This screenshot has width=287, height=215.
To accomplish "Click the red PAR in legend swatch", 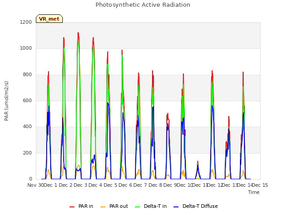I will click(x=72, y=207).
